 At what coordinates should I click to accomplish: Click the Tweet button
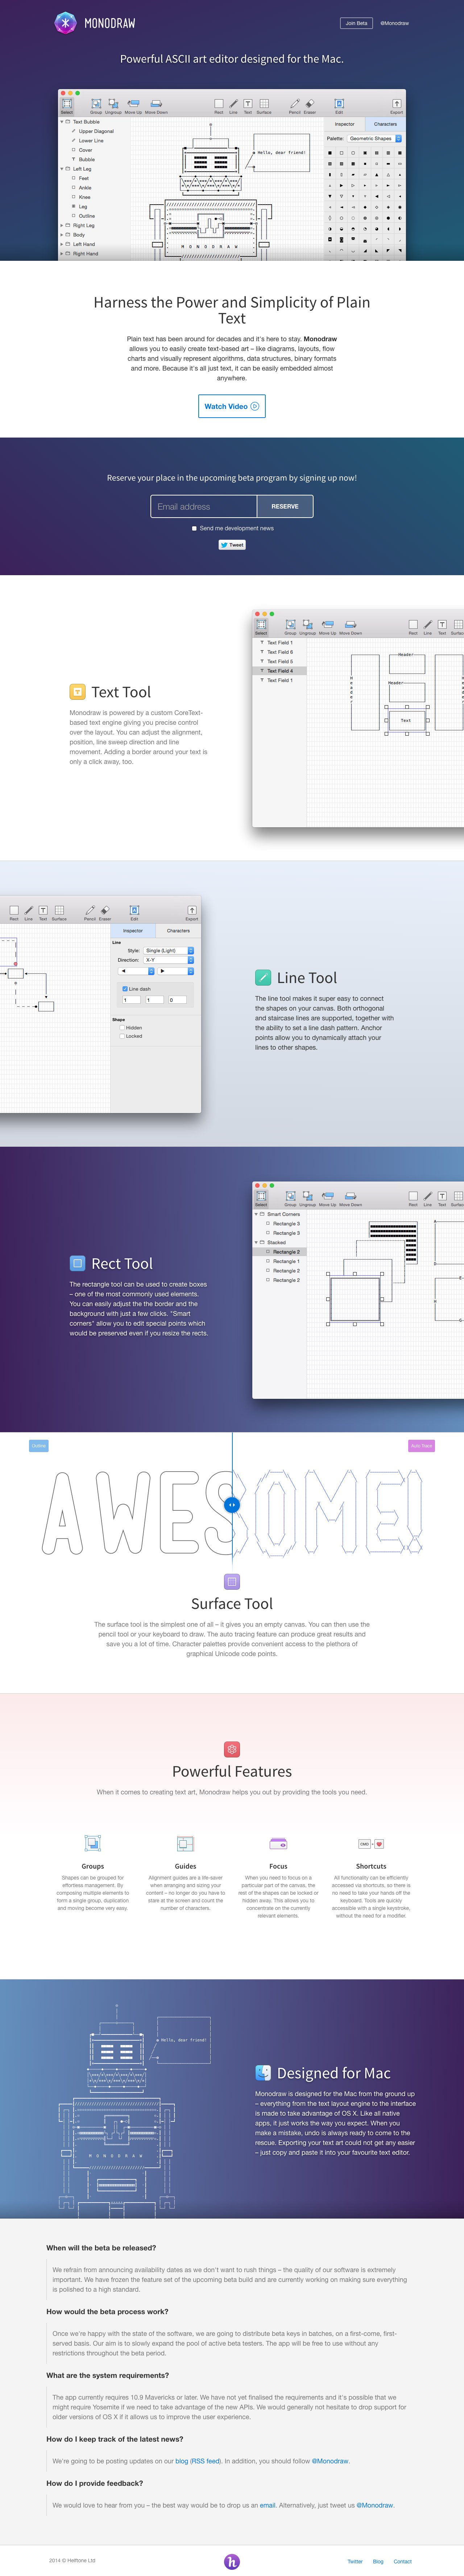232,545
